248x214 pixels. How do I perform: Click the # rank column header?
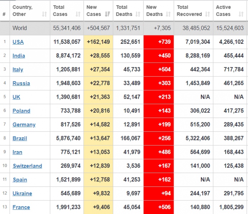click(4, 14)
